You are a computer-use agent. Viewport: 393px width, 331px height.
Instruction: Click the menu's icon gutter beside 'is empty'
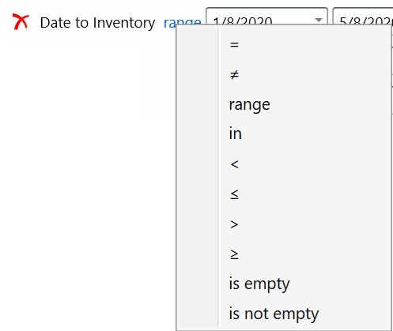(198, 284)
